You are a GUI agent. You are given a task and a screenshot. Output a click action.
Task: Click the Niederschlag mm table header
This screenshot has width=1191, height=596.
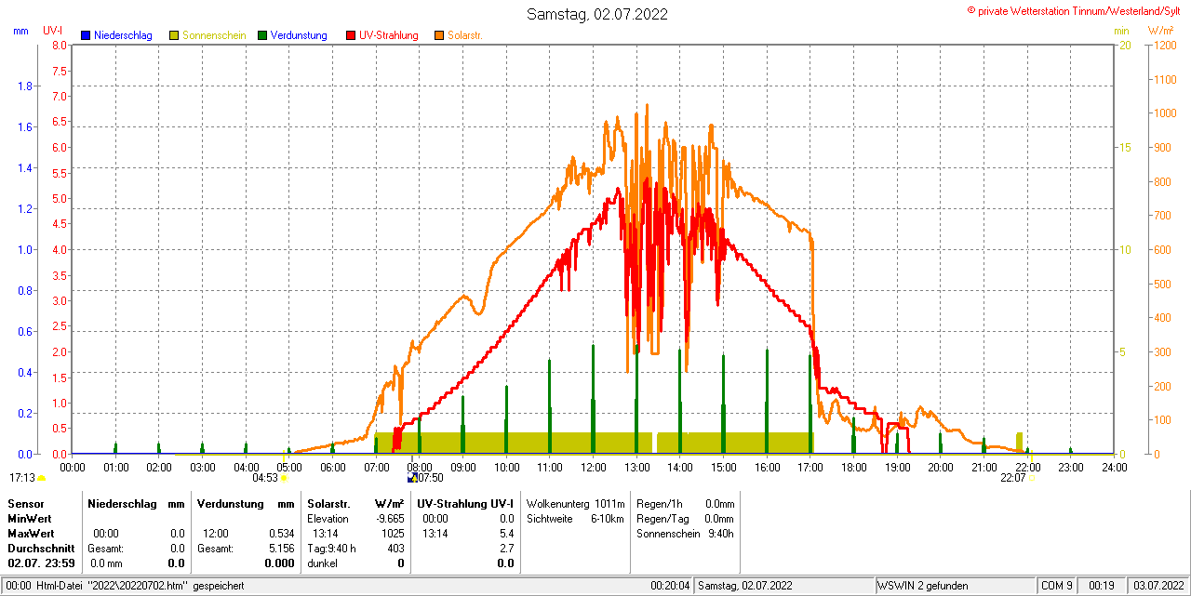click(136, 503)
